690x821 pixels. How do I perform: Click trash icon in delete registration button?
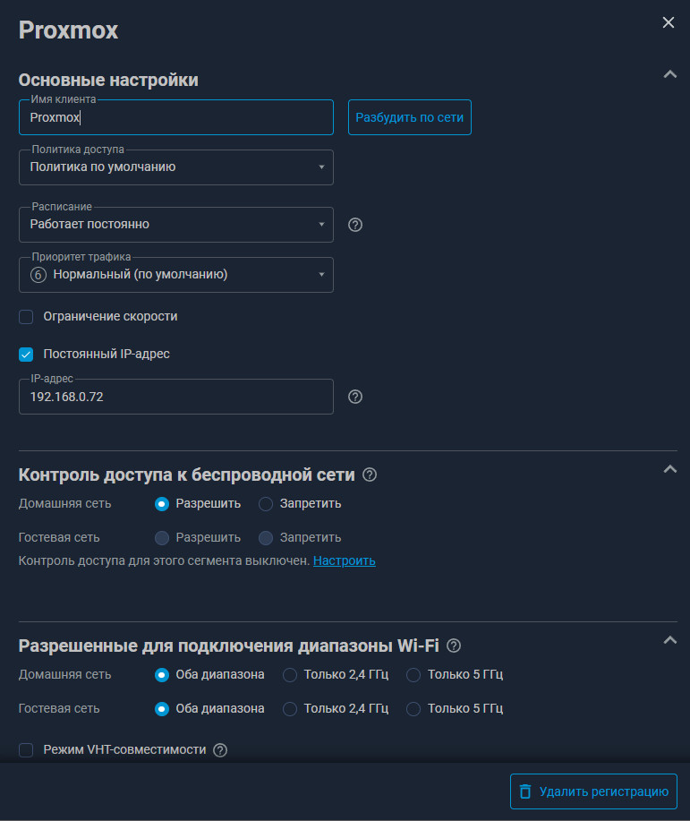(x=525, y=791)
